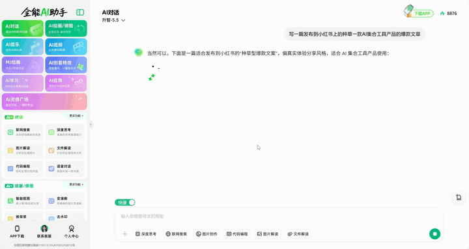Click the AI assistant avatar beside the reply

[138, 53]
